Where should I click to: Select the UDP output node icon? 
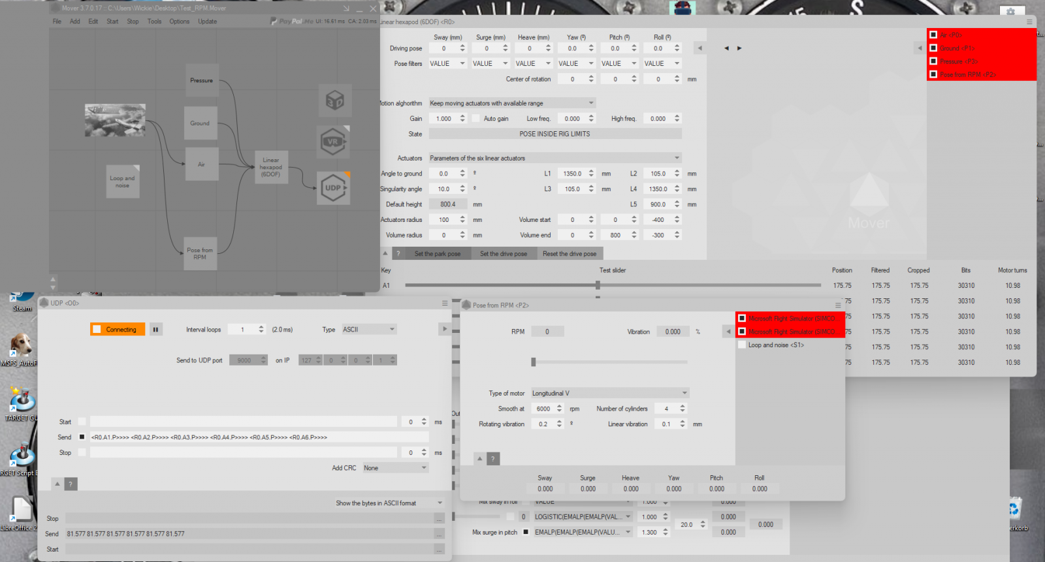(x=333, y=188)
